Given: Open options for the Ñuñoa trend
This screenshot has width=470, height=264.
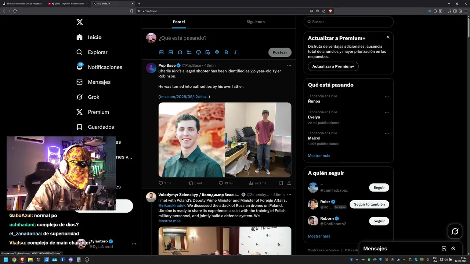Looking at the screenshot, I should 387,97.
